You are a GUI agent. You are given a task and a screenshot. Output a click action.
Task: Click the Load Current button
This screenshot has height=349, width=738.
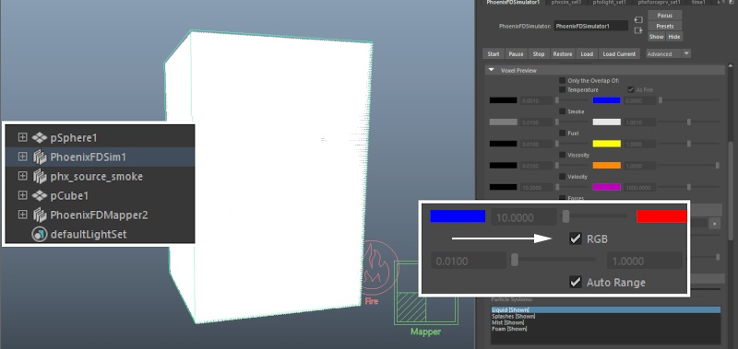coord(619,53)
